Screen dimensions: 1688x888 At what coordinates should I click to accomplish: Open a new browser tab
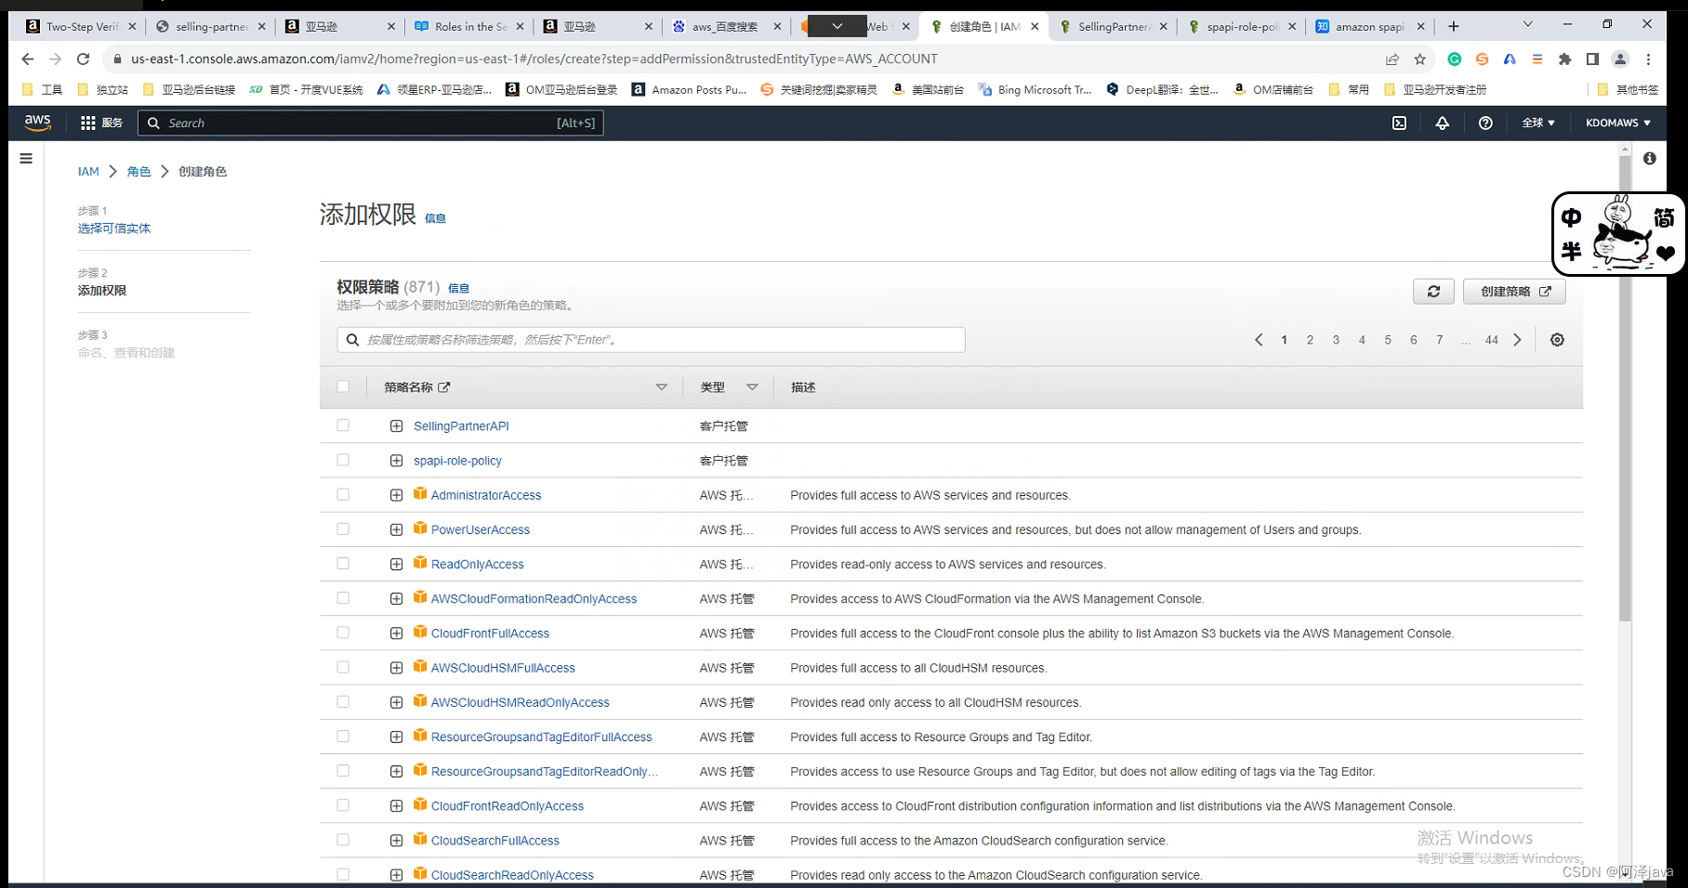1454,26
